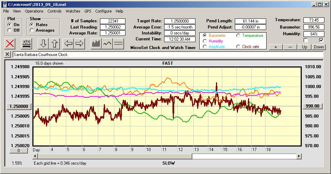Click the 'Each grid line = 0.346 secs/day' text
The image size is (331, 174).
point(60,163)
